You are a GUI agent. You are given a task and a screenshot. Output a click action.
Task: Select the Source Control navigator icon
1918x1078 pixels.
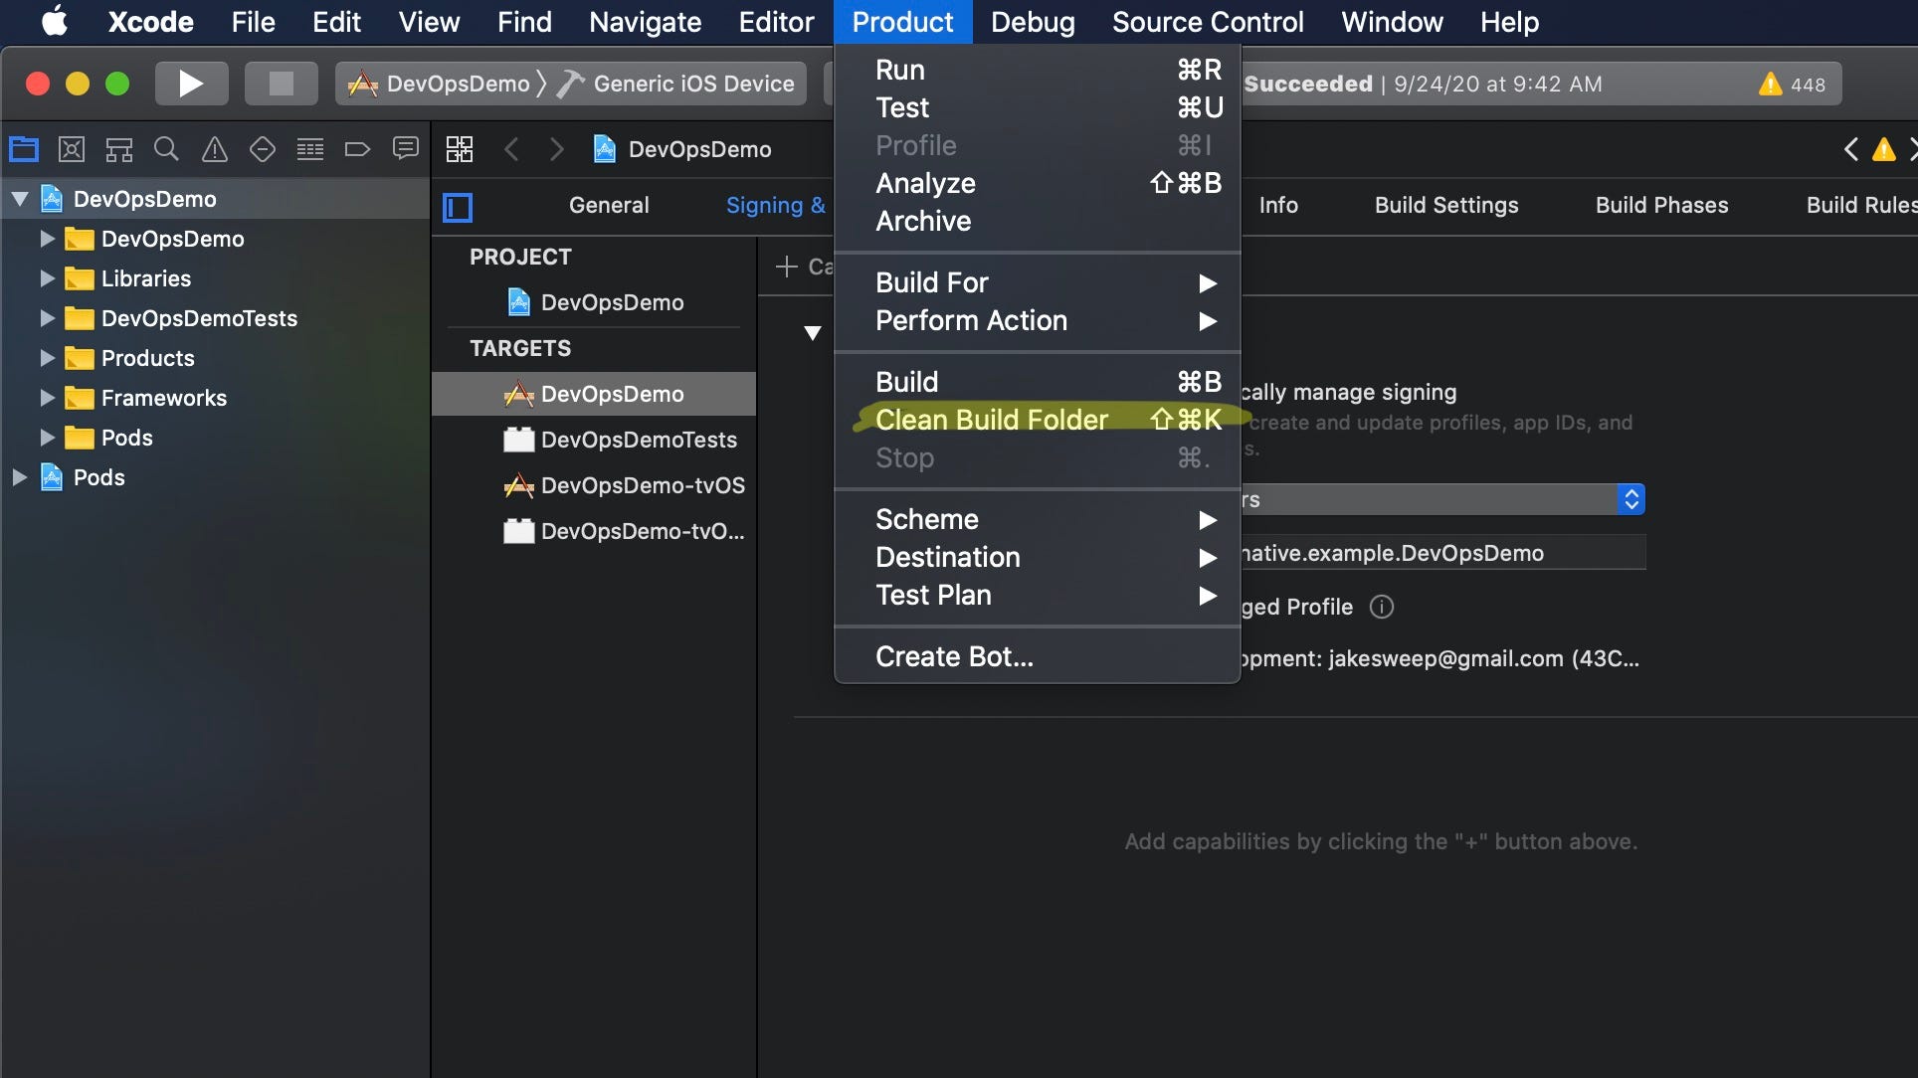[71, 149]
